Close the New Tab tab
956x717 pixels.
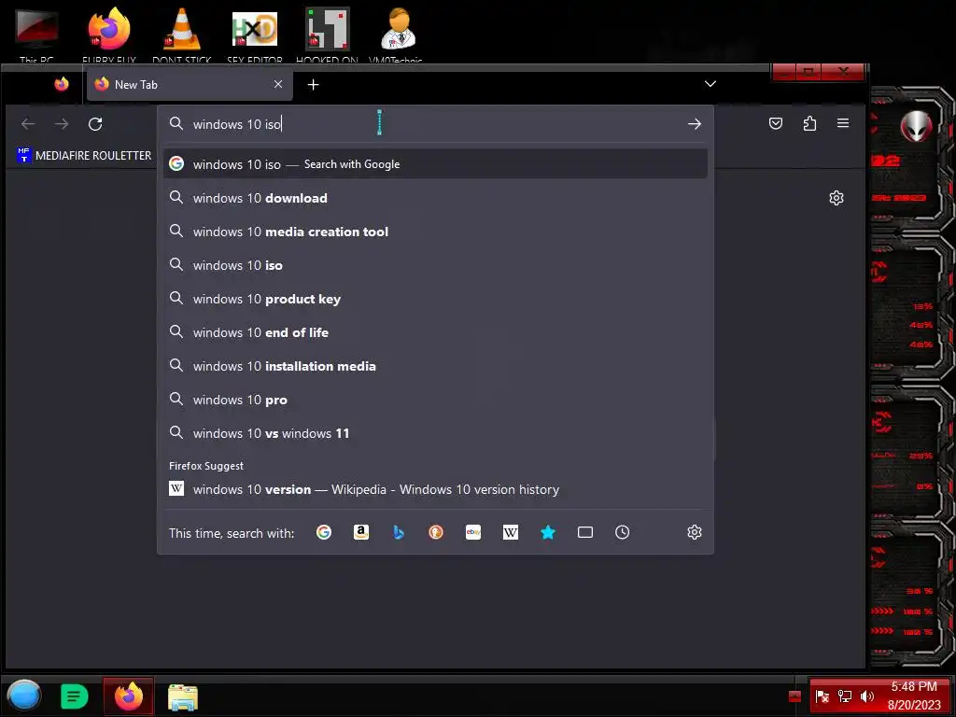coord(278,84)
